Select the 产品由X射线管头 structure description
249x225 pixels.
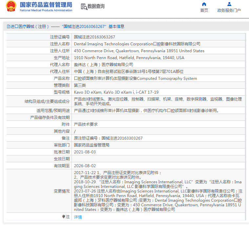point(158,101)
